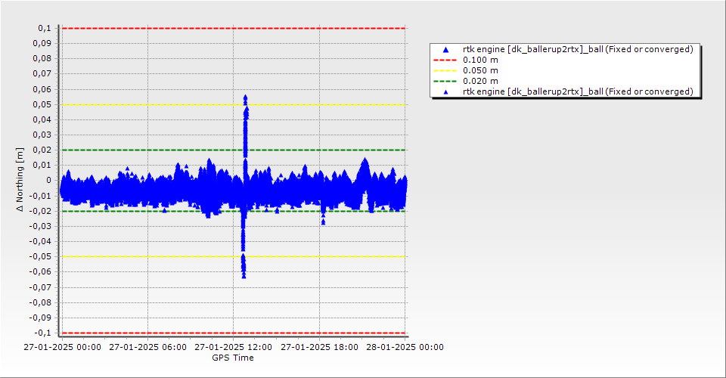The width and height of the screenshot is (726, 378).
Task: Click the -0,1 y-axis label
Action: [42, 333]
